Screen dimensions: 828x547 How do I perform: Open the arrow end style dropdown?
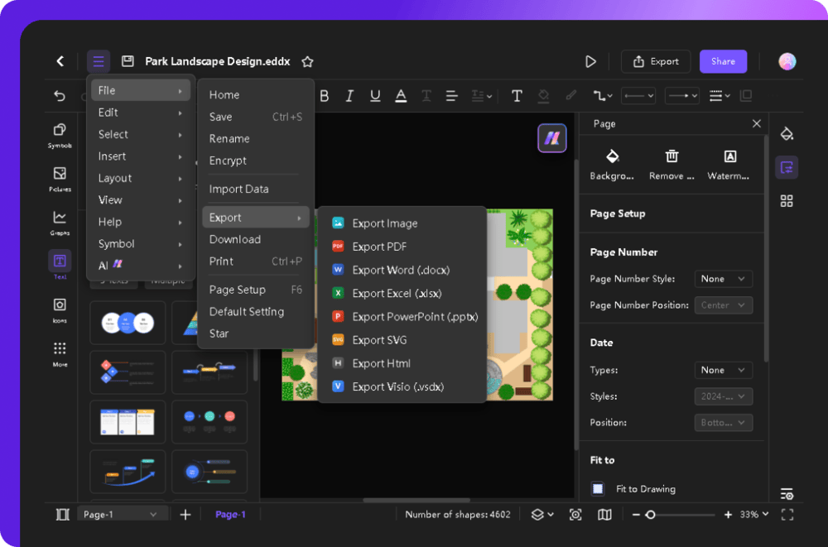pyautogui.click(x=681, y=95)
